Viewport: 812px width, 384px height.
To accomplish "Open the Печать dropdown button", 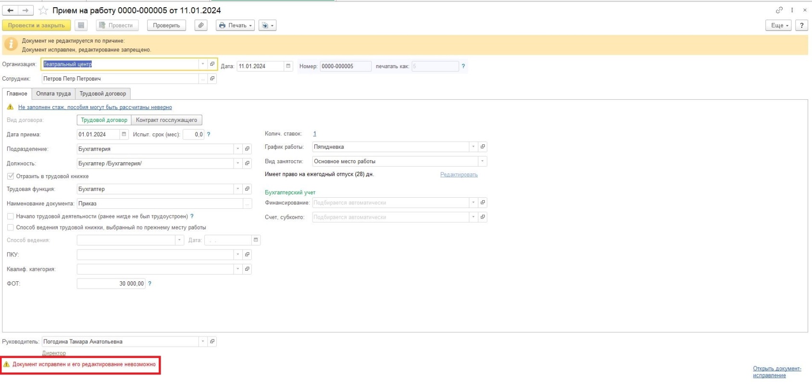I will click(x=236, y=25).
